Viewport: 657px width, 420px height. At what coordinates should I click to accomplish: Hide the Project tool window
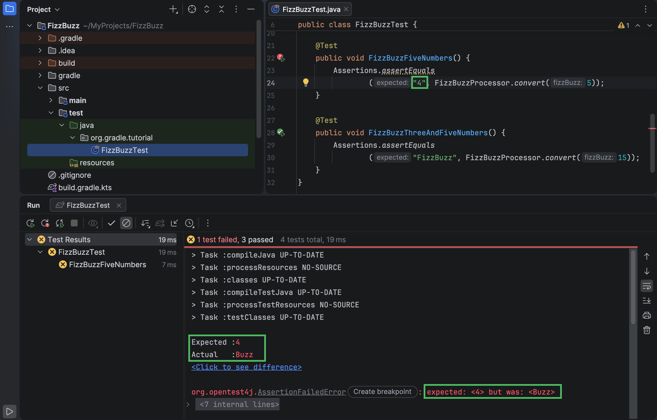251,9
